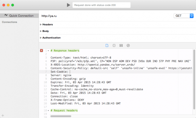Viewport: 196px width, 118px height.
Task: Collapse the Request headers fold arrow
Action: tap(48, 111)
